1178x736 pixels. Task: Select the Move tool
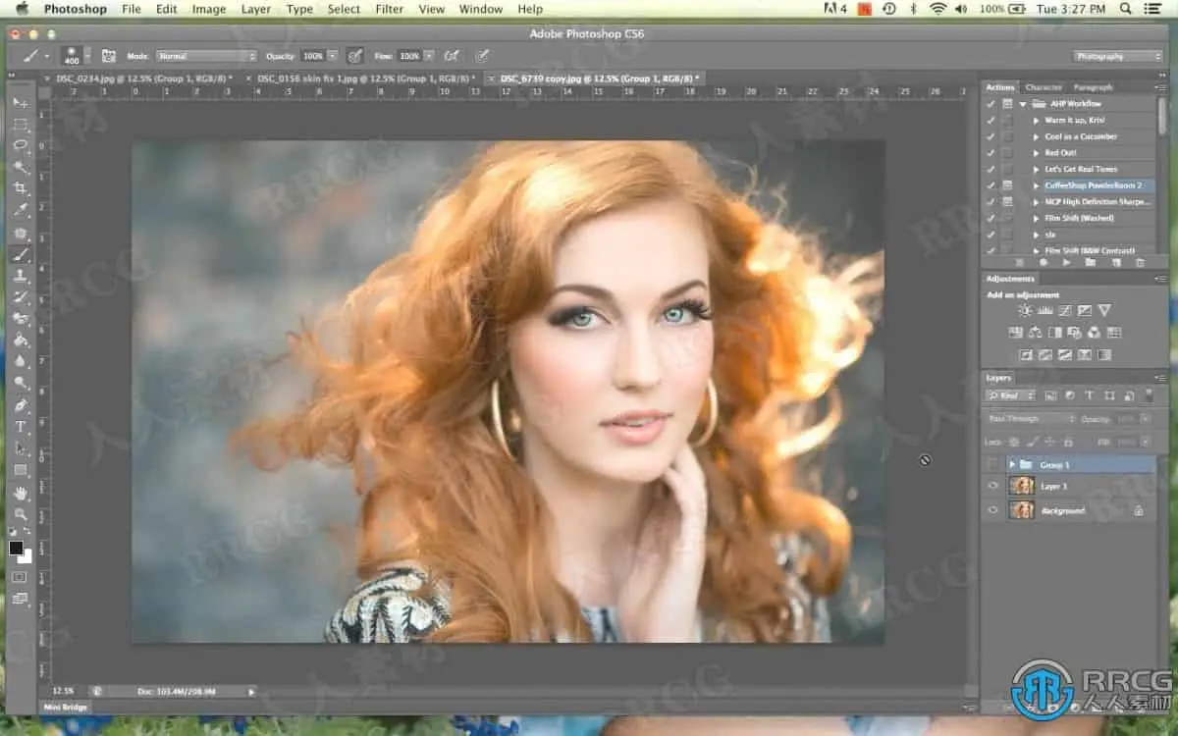click(21, 103)
